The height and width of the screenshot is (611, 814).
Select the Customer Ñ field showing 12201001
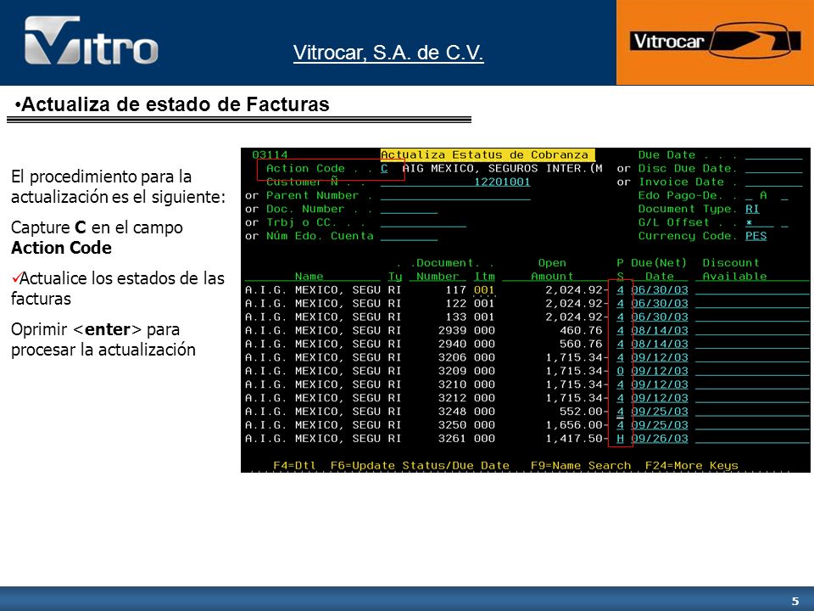point(455,182)
